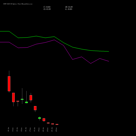Click the '24 Jun' date axis label

(x=52, y=129)
